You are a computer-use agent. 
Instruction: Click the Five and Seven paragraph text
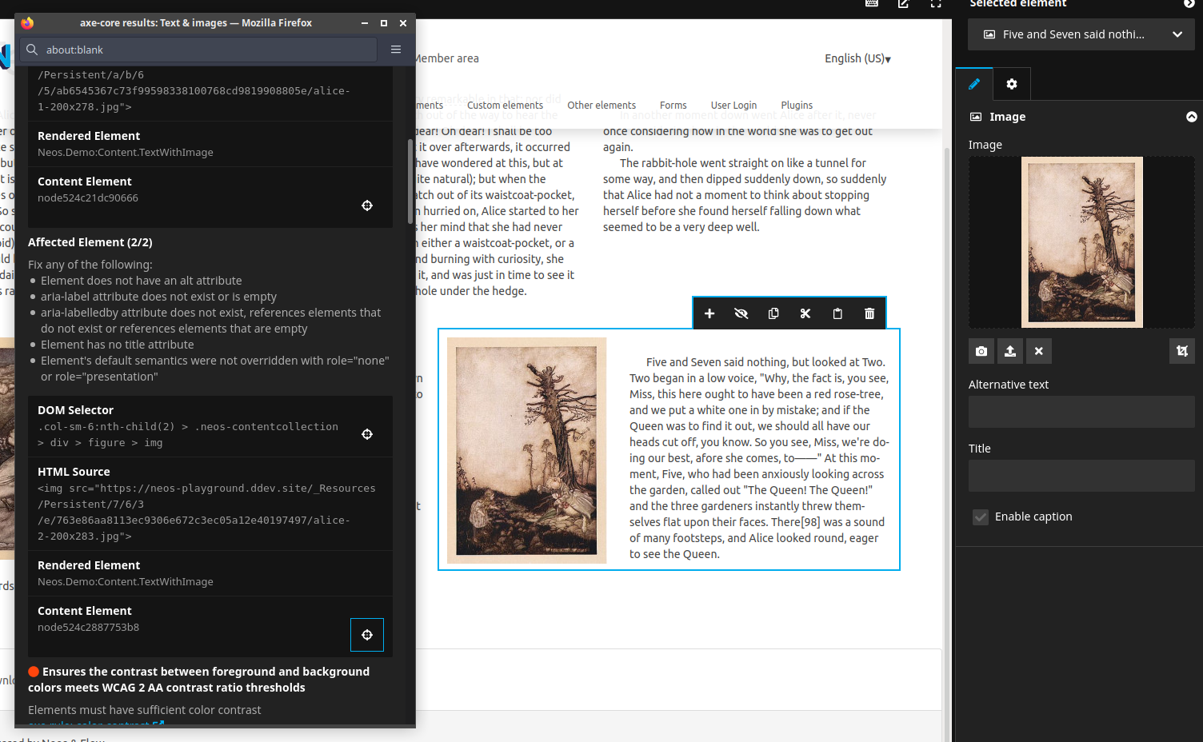coord(759,458)
